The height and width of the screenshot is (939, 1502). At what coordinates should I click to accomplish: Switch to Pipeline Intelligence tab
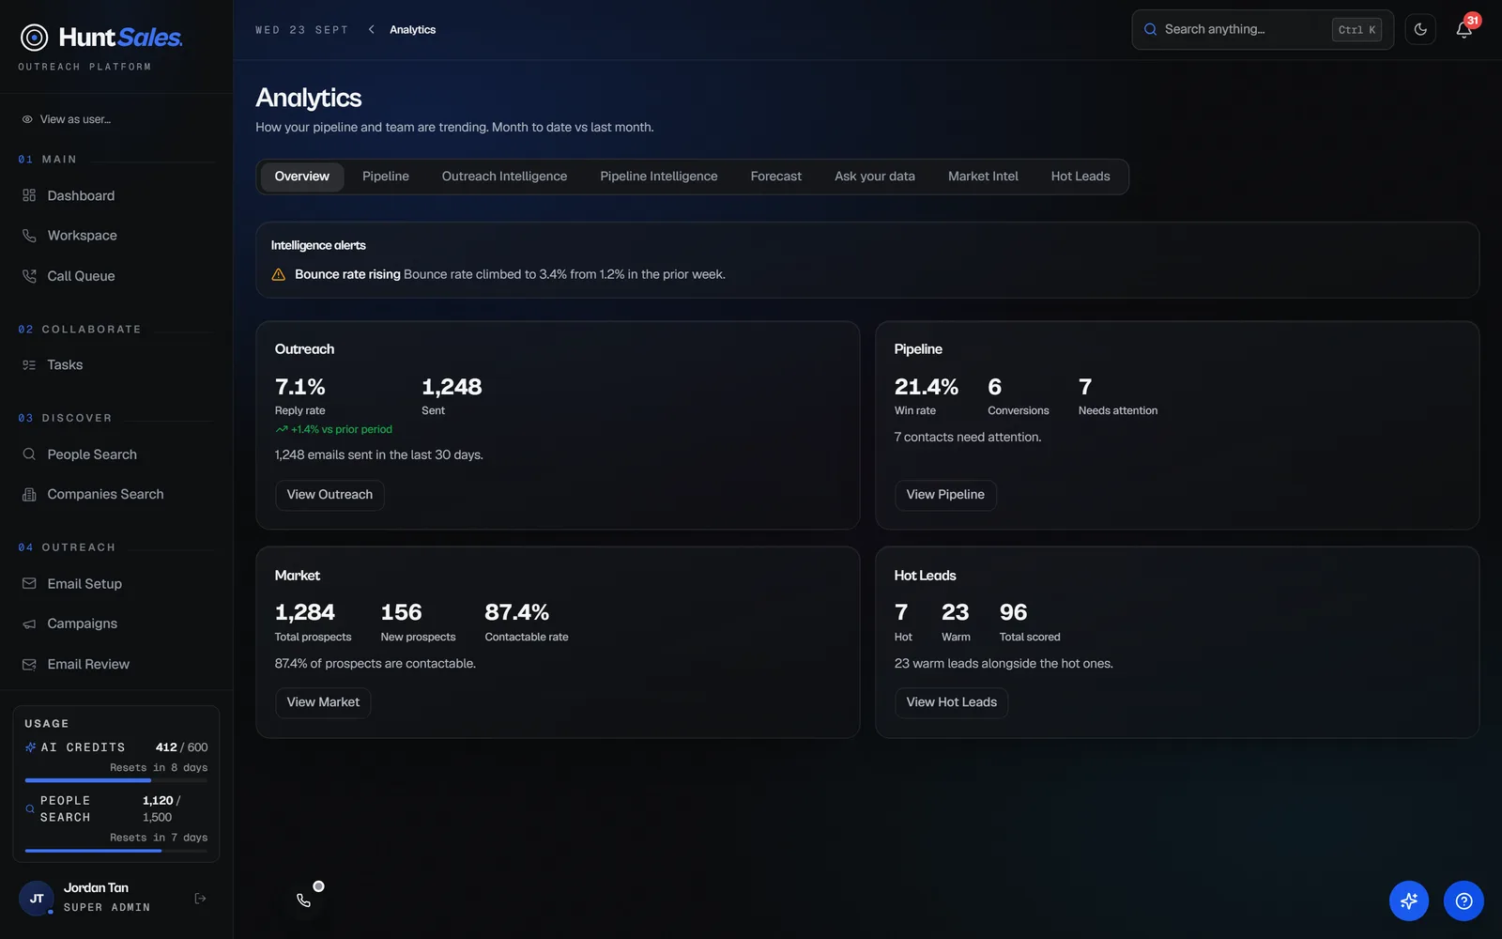tap(659, 177)
